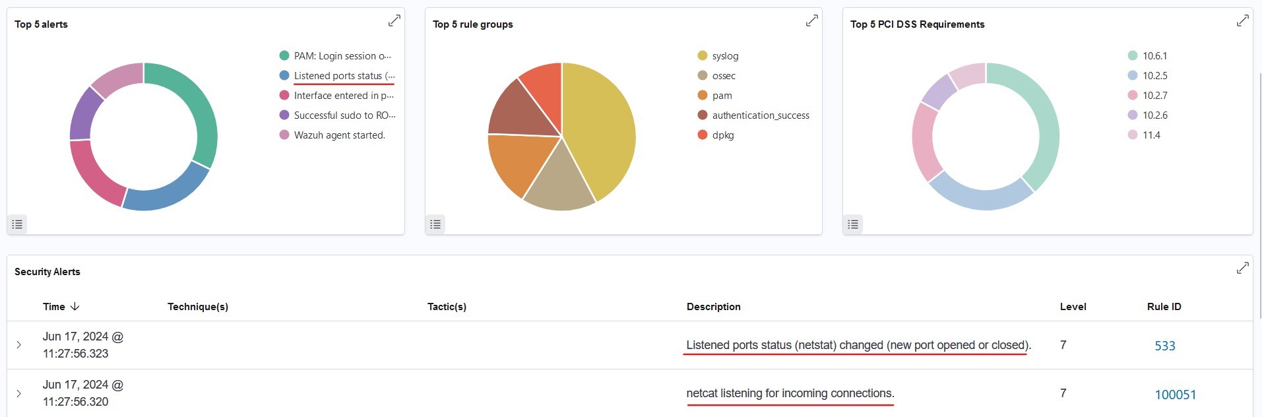Expand the Top 5 rule groups panel
1262x417 pixels.
click(x=811, y=21)
